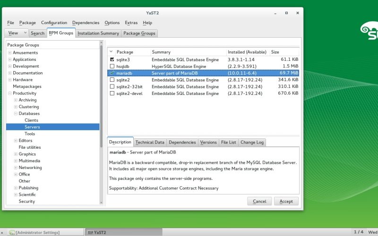Open the Extras menu
Viewport: 378px width, 236px height.
131,23
